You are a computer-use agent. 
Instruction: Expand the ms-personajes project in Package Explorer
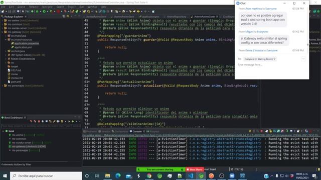coord(2,85)
